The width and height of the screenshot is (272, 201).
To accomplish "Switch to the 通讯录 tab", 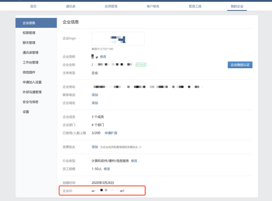I will pyautogui.click(x=71, y=6).
